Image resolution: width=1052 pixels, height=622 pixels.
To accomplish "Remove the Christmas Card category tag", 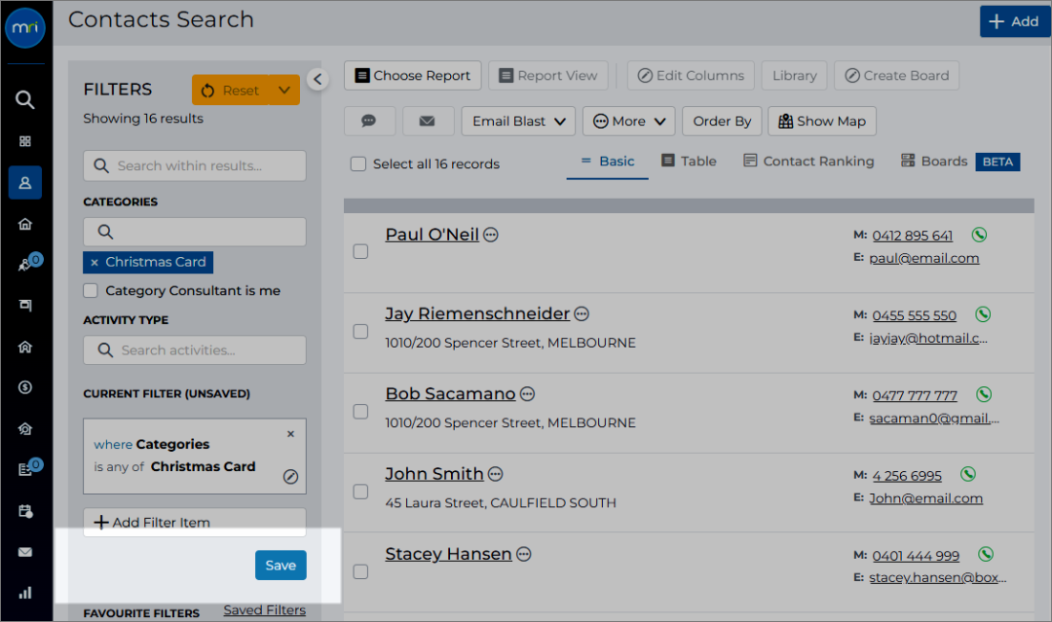I will click(x=94, y=262).
